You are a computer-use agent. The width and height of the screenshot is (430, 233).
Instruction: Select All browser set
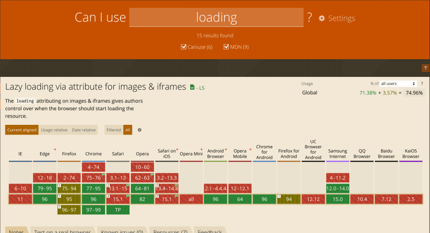pos(128,130)
